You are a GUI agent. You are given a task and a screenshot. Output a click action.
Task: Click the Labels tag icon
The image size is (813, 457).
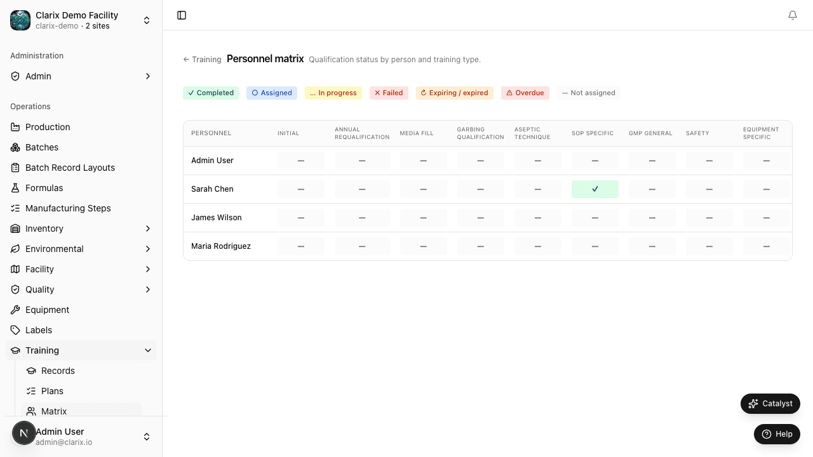coord(15,330)
